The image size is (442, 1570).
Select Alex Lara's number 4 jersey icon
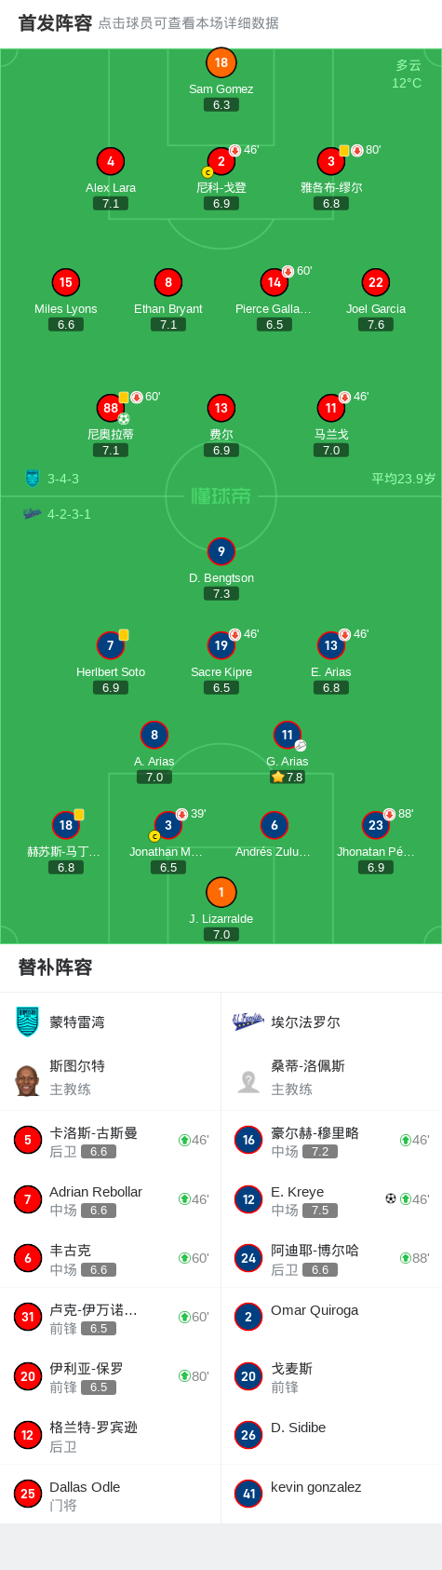(x=111, y=161)
